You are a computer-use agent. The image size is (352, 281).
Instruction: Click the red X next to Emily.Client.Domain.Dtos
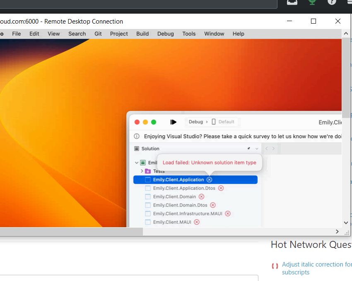[213, 205]
